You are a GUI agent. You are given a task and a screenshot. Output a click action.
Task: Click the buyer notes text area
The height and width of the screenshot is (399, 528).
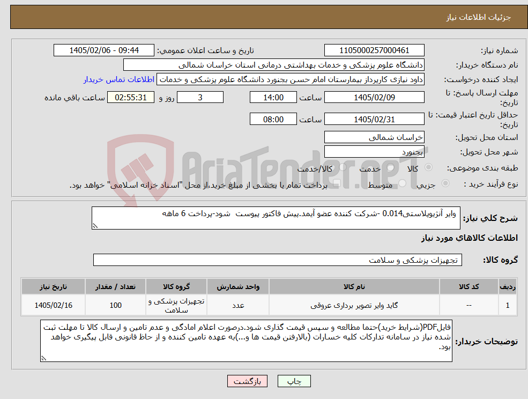pos(246,341)
